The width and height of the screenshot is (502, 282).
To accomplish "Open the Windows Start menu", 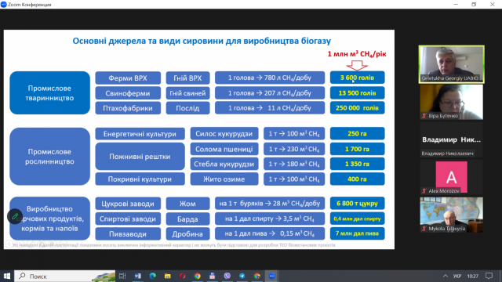I will tap(7, 276).
